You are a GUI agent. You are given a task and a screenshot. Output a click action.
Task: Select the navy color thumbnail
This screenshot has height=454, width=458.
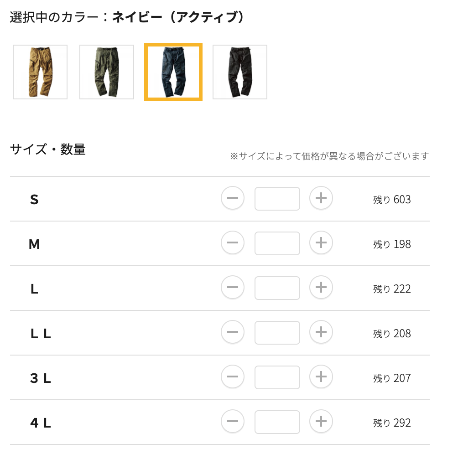tap(173, 72)
